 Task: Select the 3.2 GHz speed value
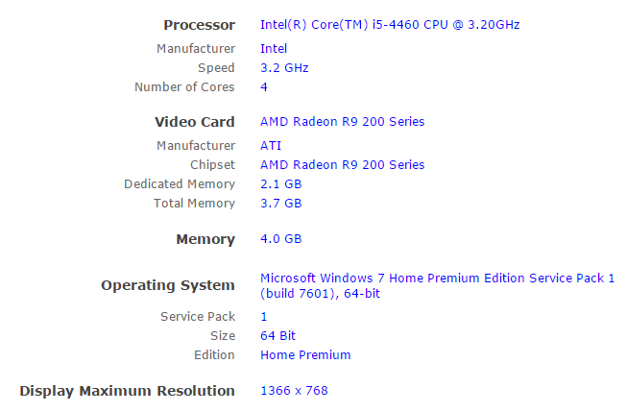[284, 68]
